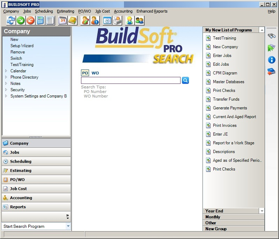Select the PO search toggle
The image size is (279, 239).
[x=85, y=73]
